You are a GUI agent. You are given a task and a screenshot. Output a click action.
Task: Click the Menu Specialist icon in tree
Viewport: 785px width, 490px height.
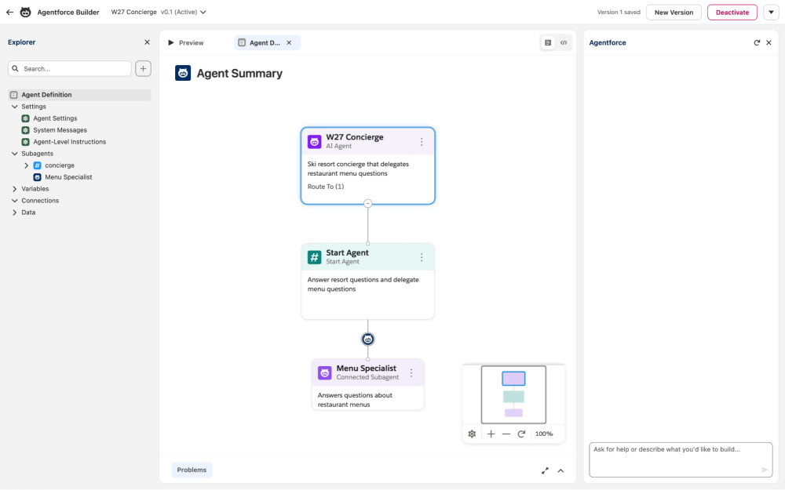pos(37,177)
